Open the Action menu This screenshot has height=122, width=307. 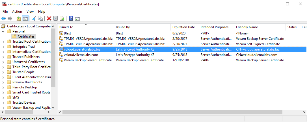pos(17,12)
